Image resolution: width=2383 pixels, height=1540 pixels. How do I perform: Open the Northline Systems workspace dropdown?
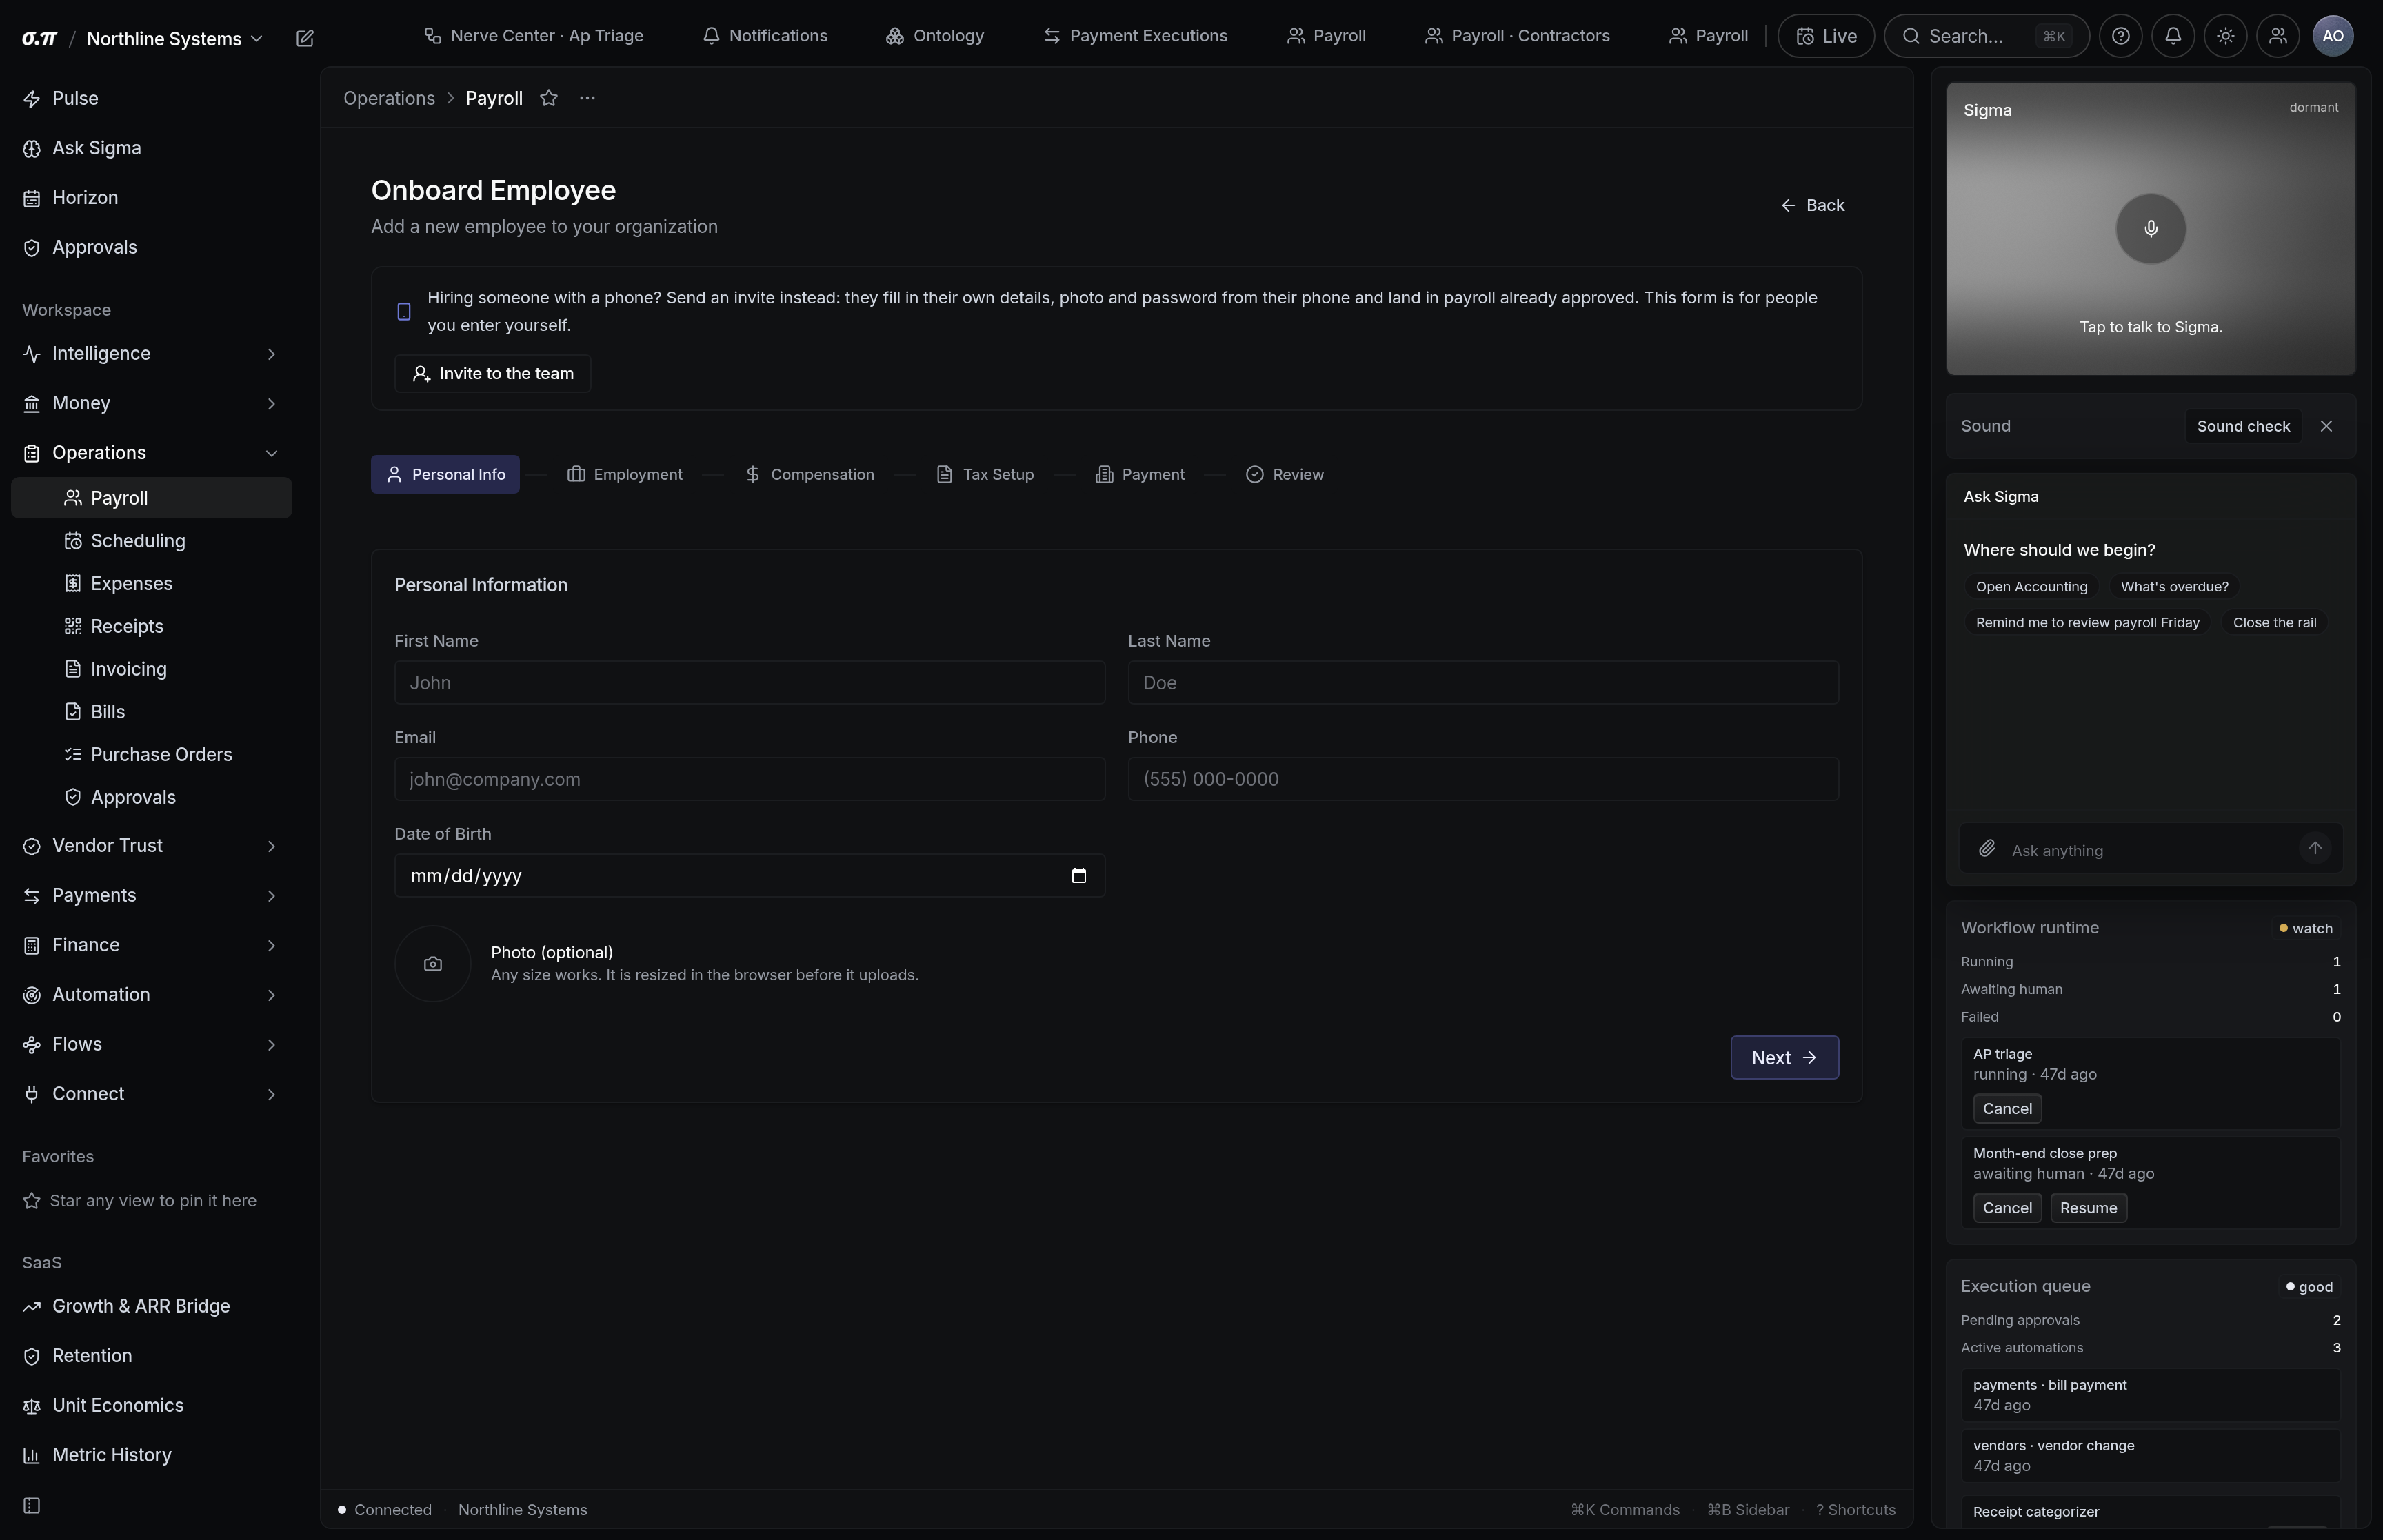tap(174, 38)
